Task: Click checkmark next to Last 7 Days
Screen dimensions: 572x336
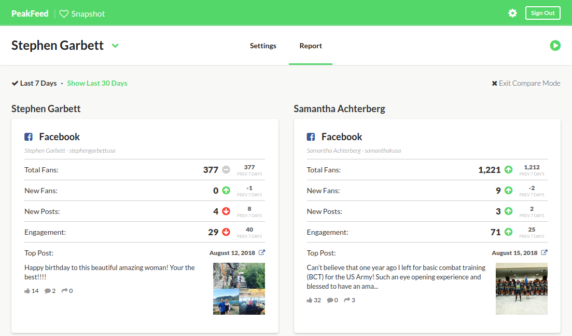Action: pyautogui.click(x=15, y=83)
